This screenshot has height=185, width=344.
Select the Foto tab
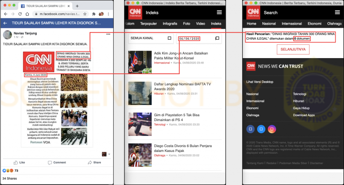tap(186, 24)
